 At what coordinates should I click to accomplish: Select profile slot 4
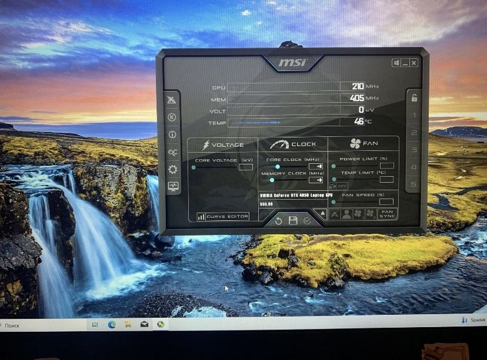[x=413, y=167]
